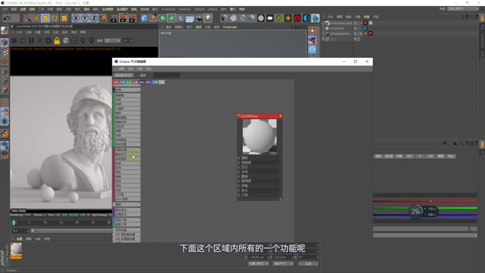Toggle the X axis lock
This screenshot has width=485, height=273.
pyautogui.click(x=76, y=18)
